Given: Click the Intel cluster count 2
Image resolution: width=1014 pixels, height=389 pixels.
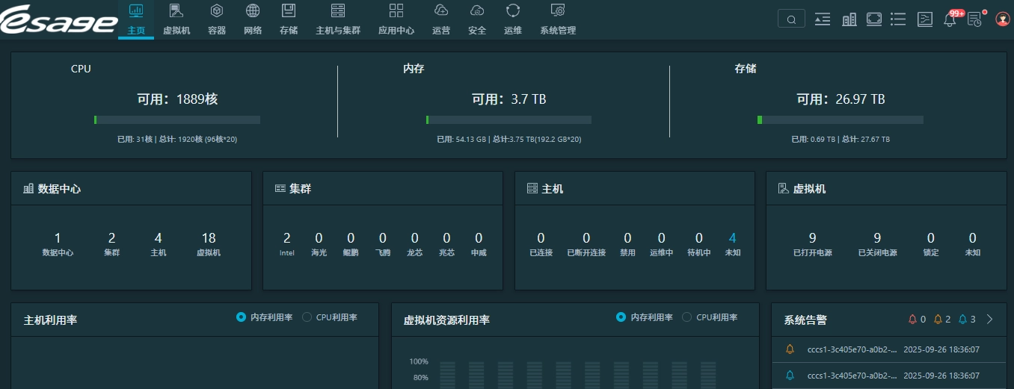Looking at the screenshot, I should [x=287, y=238].
